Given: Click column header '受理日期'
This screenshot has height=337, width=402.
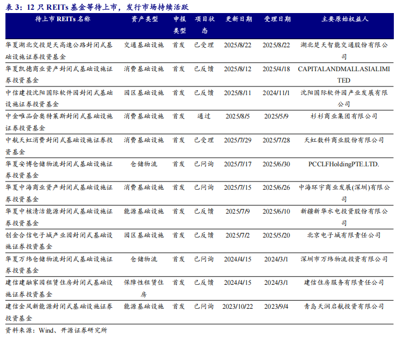Looking at the screenshot, I should [x=277, y=19].
